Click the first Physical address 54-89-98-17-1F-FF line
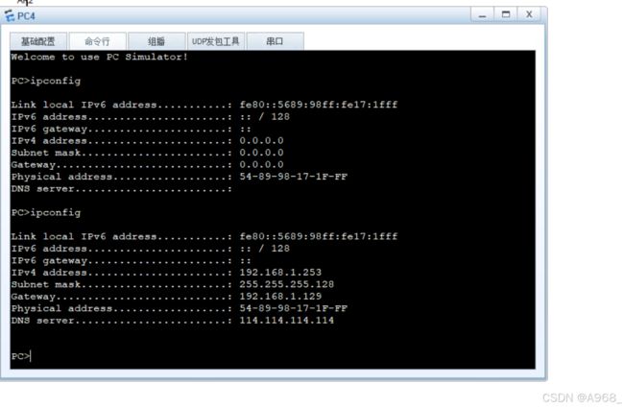This screenshot has width=624, height=408. coord(180,177)
